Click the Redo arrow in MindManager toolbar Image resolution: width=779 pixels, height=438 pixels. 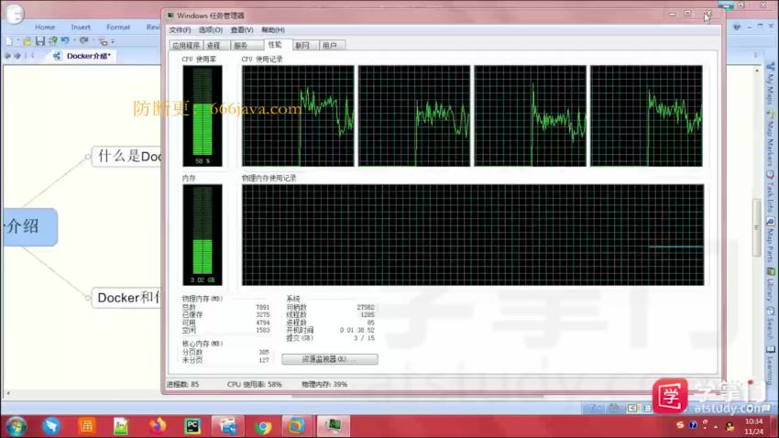pyautogui.click(x=84, y=40)
